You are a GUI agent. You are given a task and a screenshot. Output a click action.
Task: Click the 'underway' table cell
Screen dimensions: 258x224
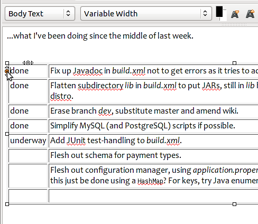tap(28, 141)
